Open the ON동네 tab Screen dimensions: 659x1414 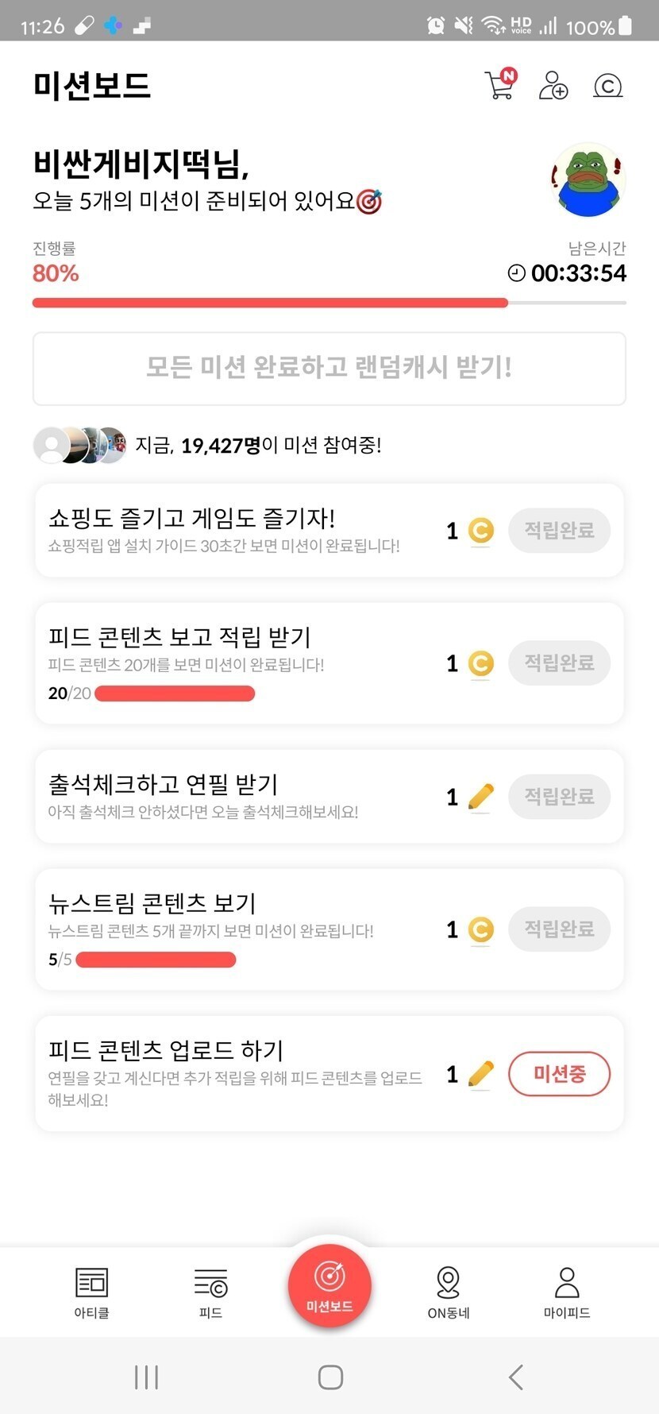(x=449, y=1292)
